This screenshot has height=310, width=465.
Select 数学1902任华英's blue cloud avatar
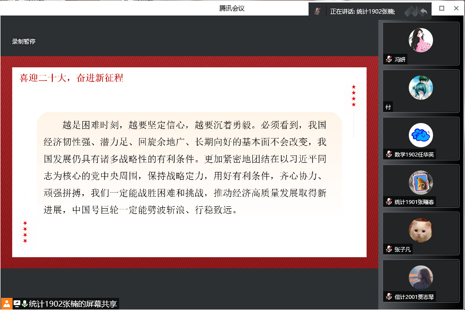coord(421,135)
